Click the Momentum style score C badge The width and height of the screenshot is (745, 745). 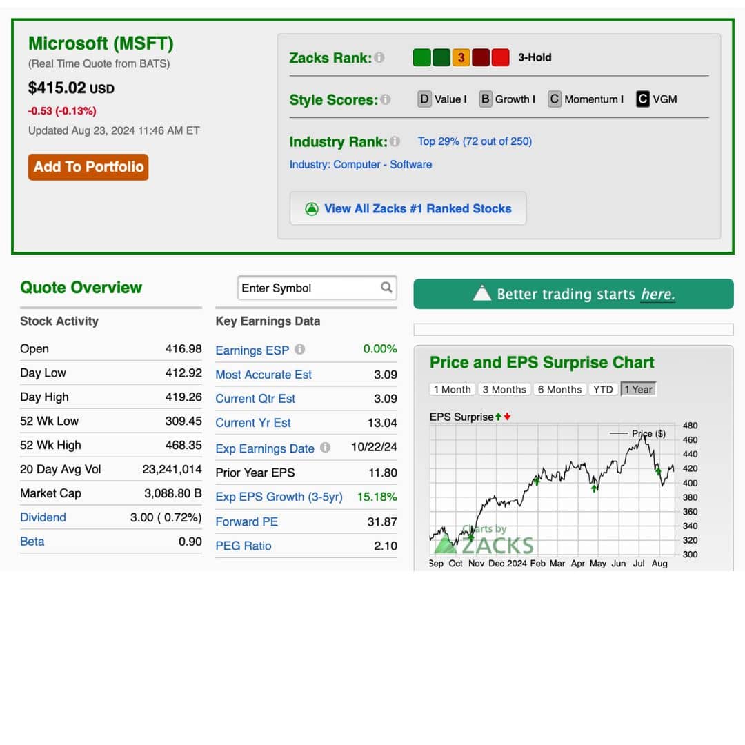(554, 99)
